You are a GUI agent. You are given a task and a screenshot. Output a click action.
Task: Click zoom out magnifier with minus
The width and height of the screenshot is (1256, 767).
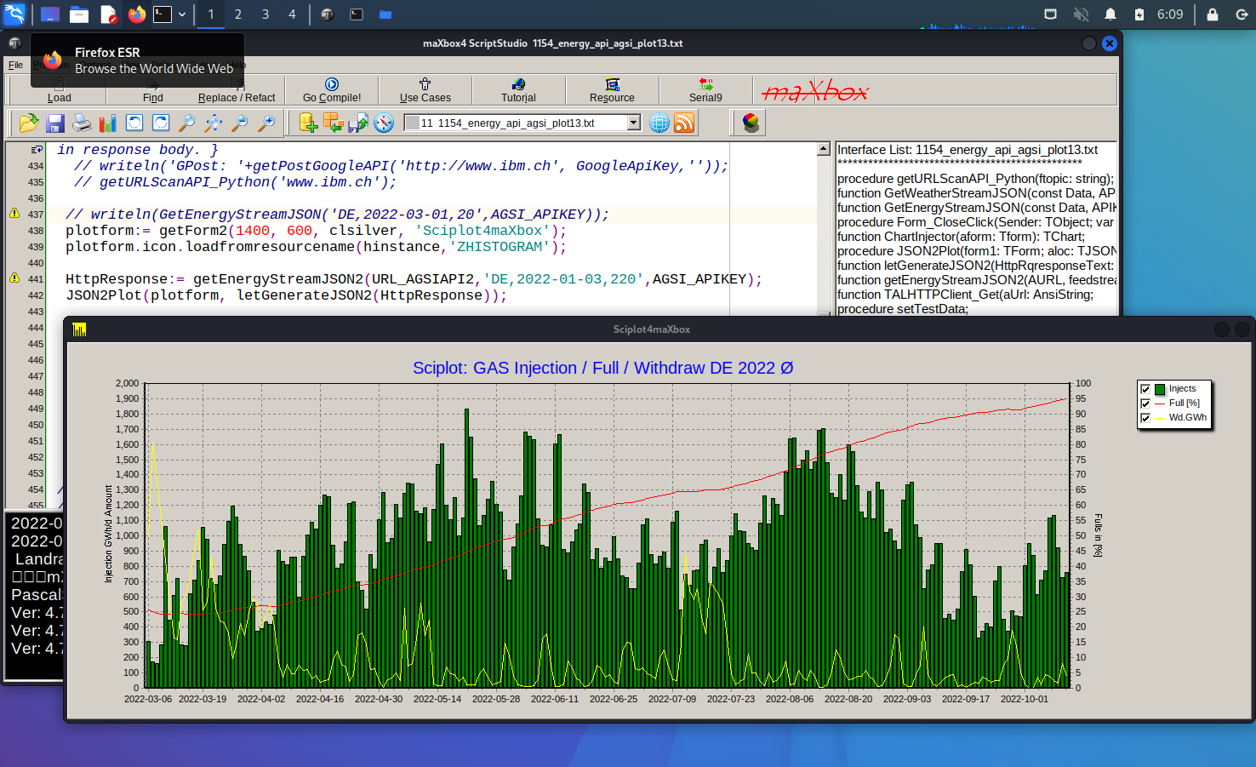(240, 123)
